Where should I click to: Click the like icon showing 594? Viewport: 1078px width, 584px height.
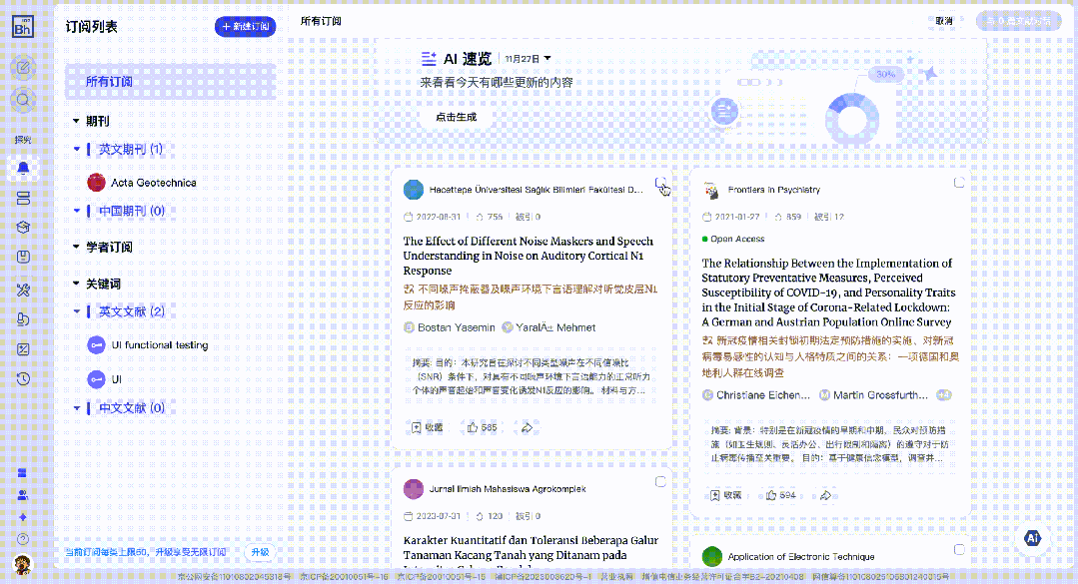771,495
